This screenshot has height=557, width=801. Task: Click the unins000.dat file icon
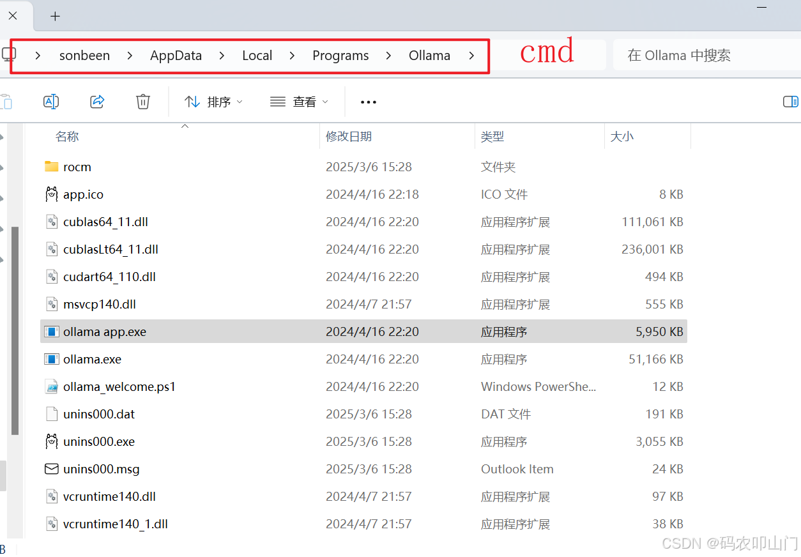tap(52, 414)
